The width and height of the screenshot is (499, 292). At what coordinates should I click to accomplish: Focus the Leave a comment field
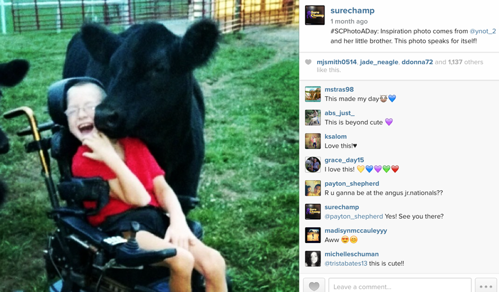[x=400, y=286]
